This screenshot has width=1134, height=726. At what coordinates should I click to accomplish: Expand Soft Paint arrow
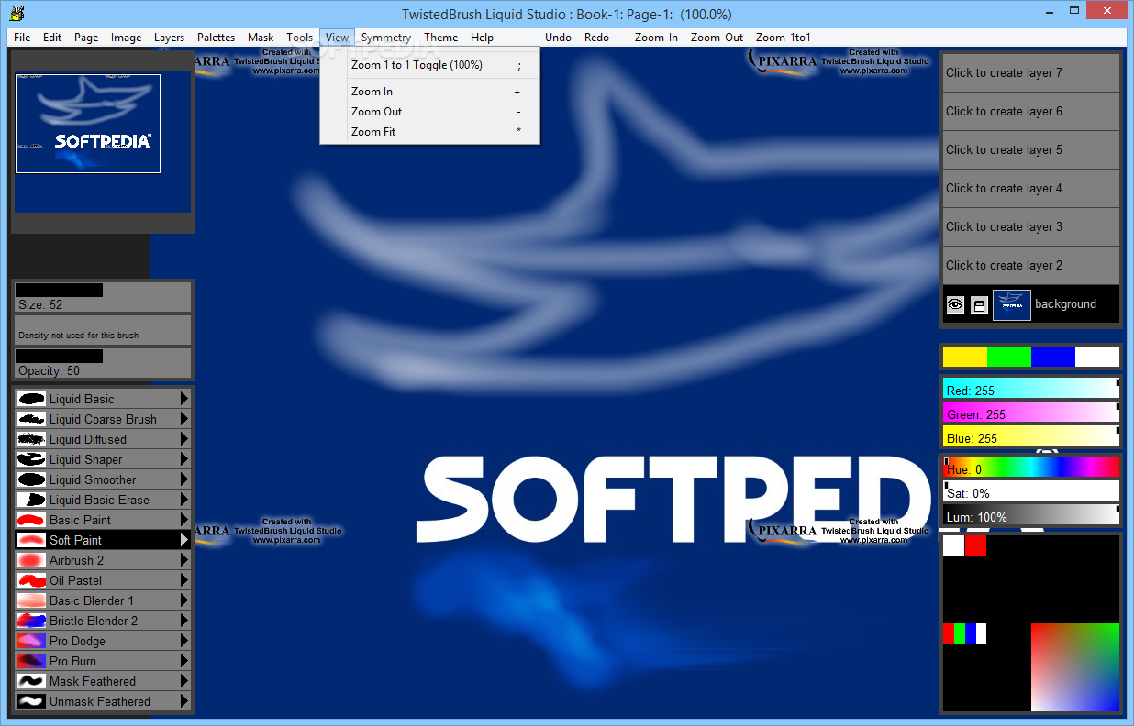183,540
